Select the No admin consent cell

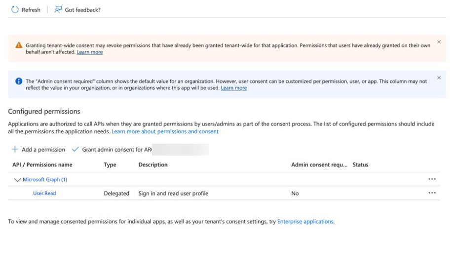click(x=295, y=193)
